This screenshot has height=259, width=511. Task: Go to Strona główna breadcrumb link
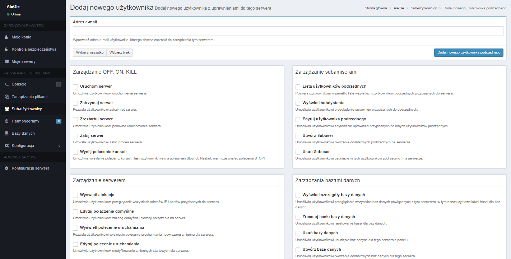[x=376, y=8]
